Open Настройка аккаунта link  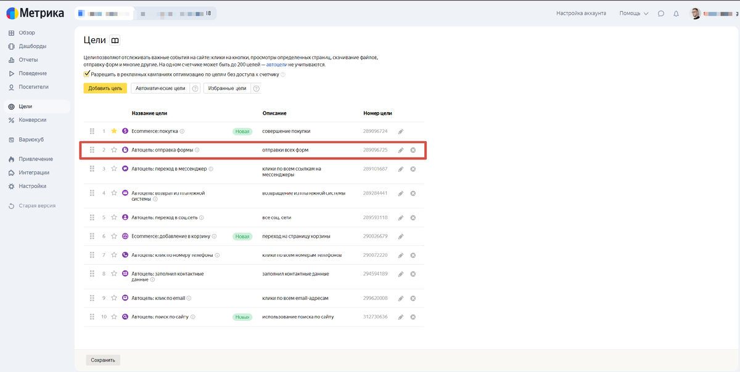coord(581,14)
